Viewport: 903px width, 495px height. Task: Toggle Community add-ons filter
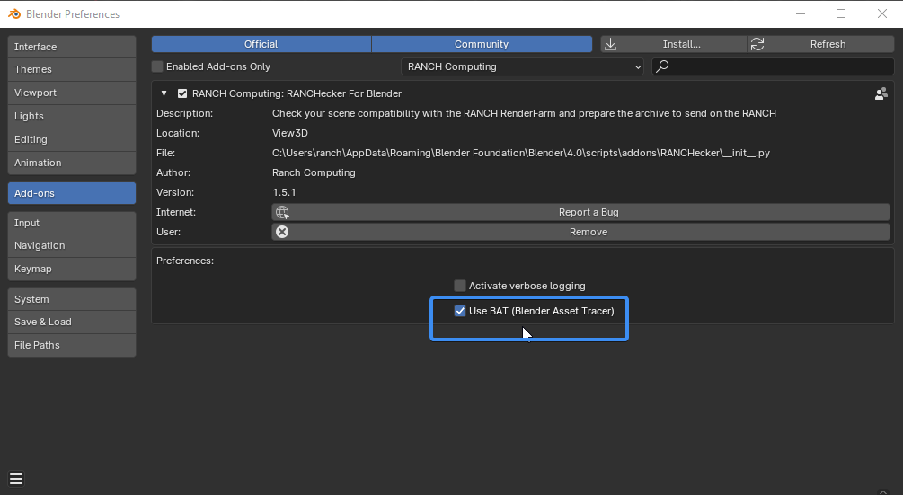pyautogui.click(x=482, y=44)
